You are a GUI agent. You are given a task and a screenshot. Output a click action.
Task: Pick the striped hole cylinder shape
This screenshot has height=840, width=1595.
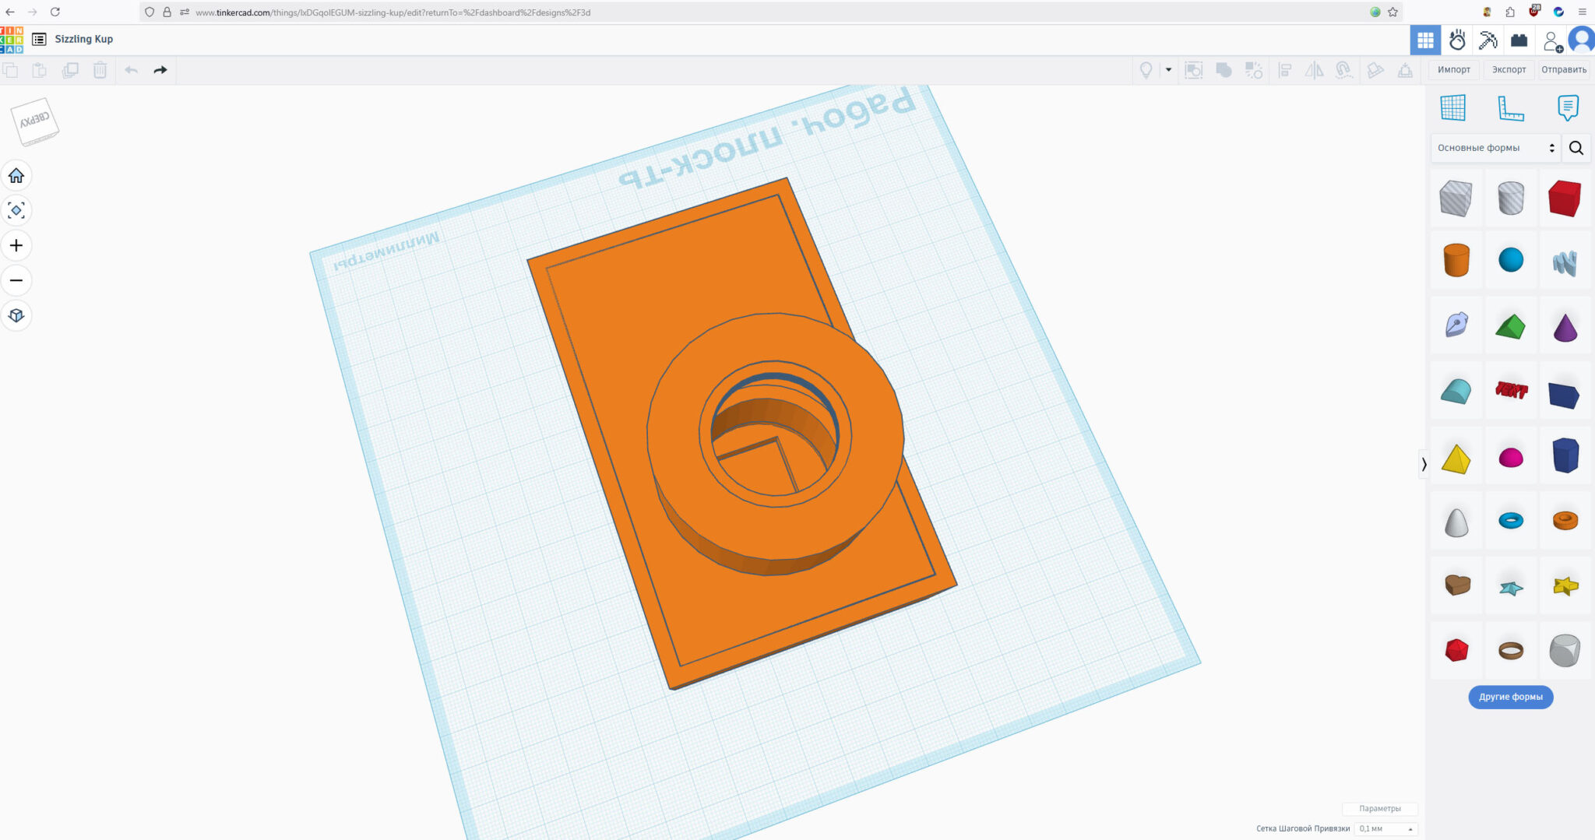click(1510, 198)
